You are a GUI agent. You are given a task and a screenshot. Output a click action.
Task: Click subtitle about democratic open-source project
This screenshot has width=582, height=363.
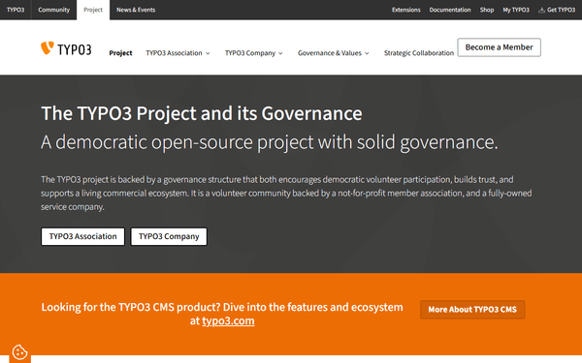click(270, 142)
